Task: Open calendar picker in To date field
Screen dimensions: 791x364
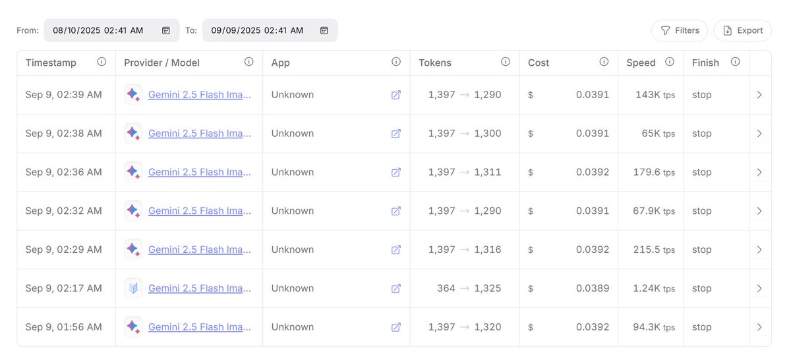Action: (x=324, y=30)
